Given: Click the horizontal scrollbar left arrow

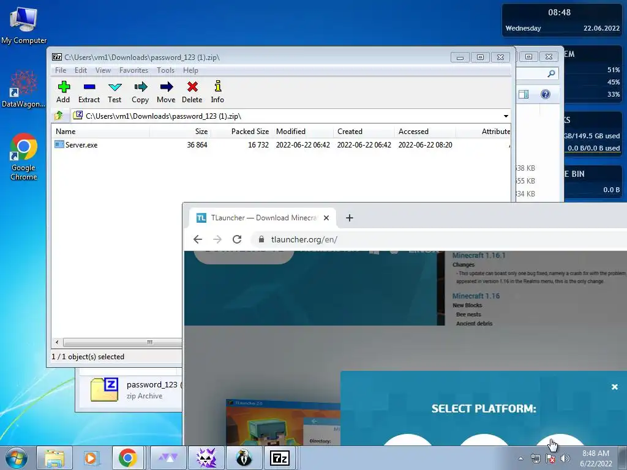Looking at the screenshot, I should pyautogui.click(x=57, y=342).
